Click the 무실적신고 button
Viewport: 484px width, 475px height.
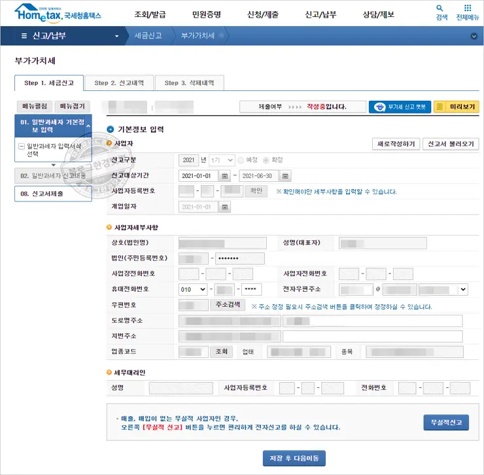pos(446,423)
